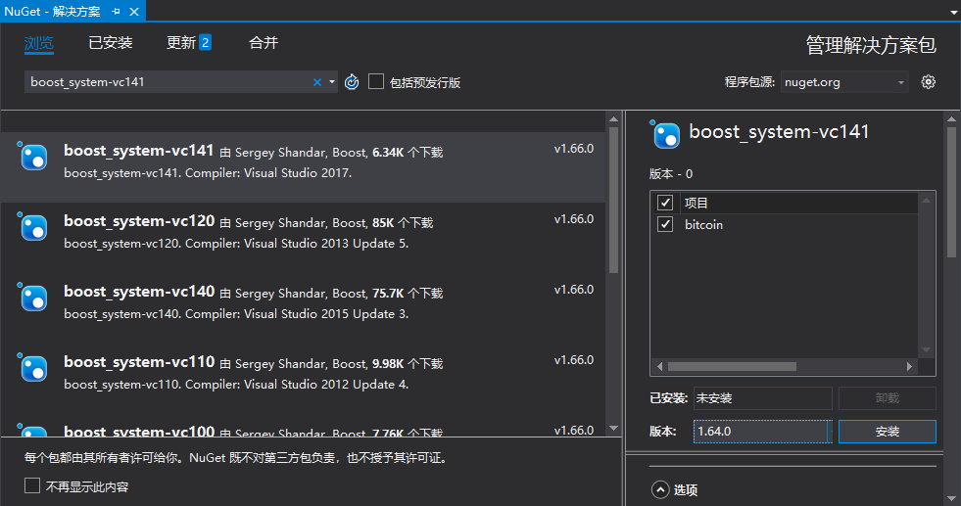Select boost_system-vc140 package row
Screen dimensions: 961x506
303,308
